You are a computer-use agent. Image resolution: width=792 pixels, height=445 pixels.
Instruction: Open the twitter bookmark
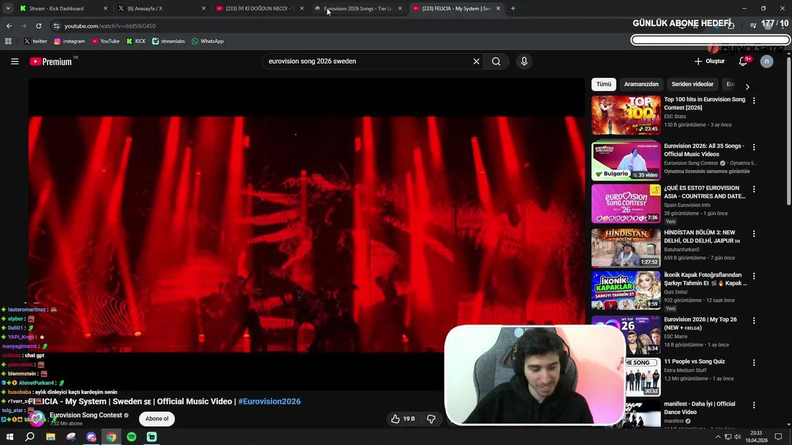pos(35,41)
